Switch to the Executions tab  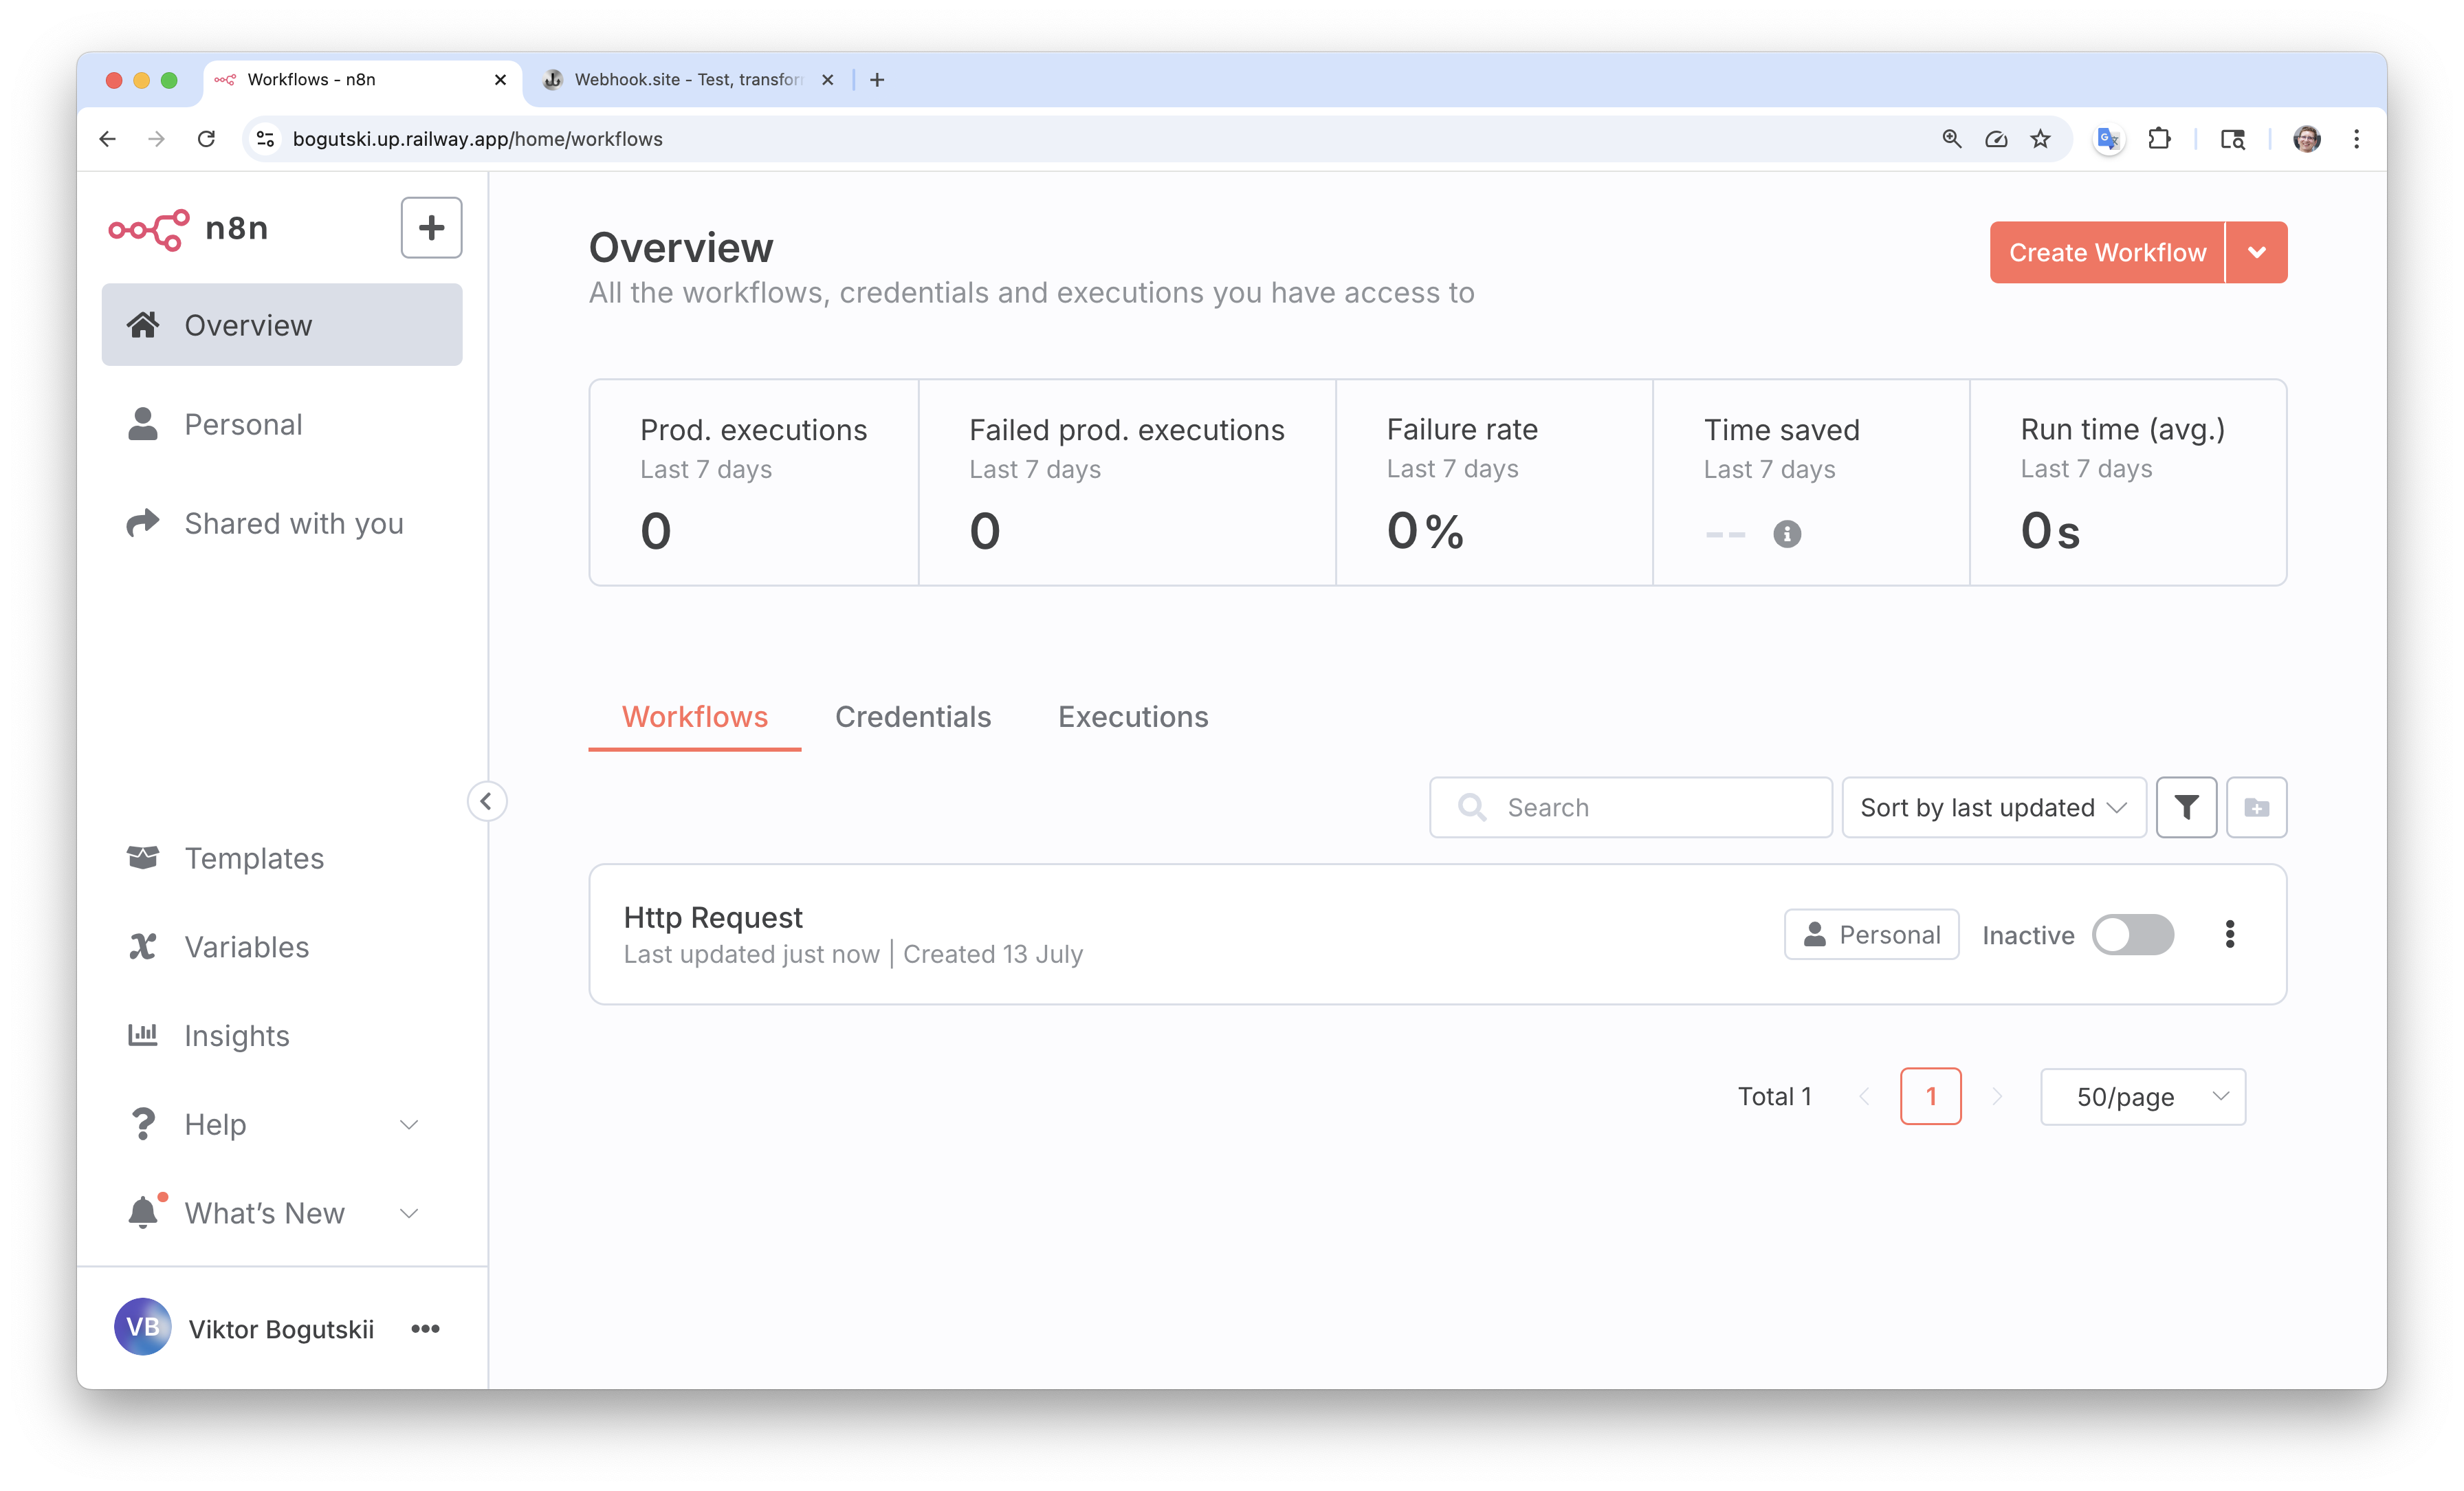pyautogui.click(x=1132, y=717)
